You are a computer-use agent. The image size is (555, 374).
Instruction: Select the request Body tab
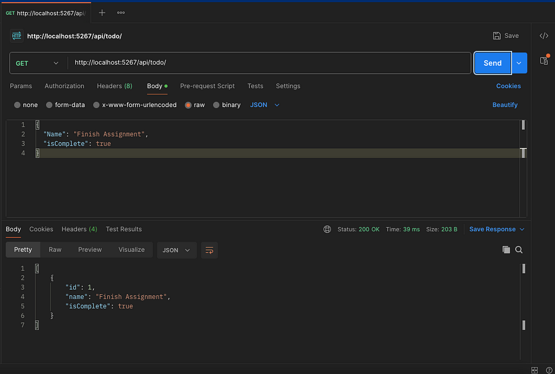tap(157, 86)
